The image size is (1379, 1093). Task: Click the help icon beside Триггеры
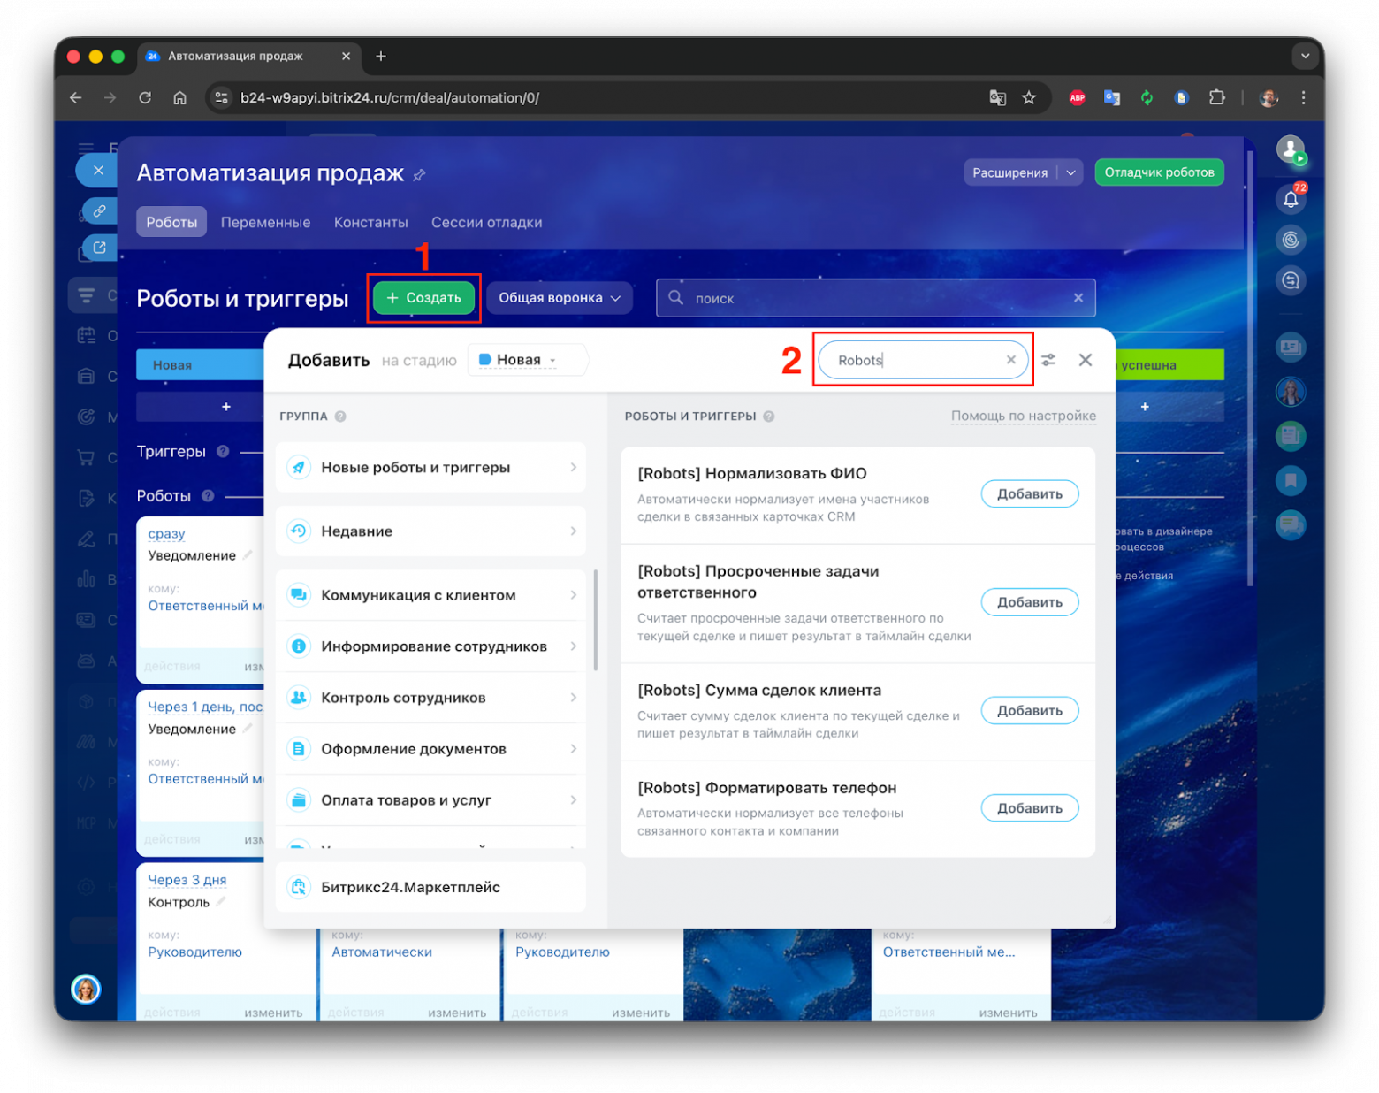pyautogui.click(x=223, y=451)
